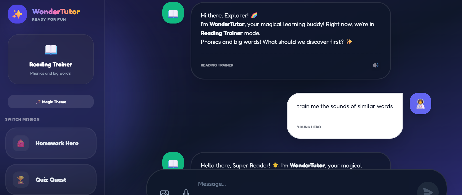This screenshot has width=462, height=195.
Task: Click the second green book avatar
Action: tap(173, 161)
